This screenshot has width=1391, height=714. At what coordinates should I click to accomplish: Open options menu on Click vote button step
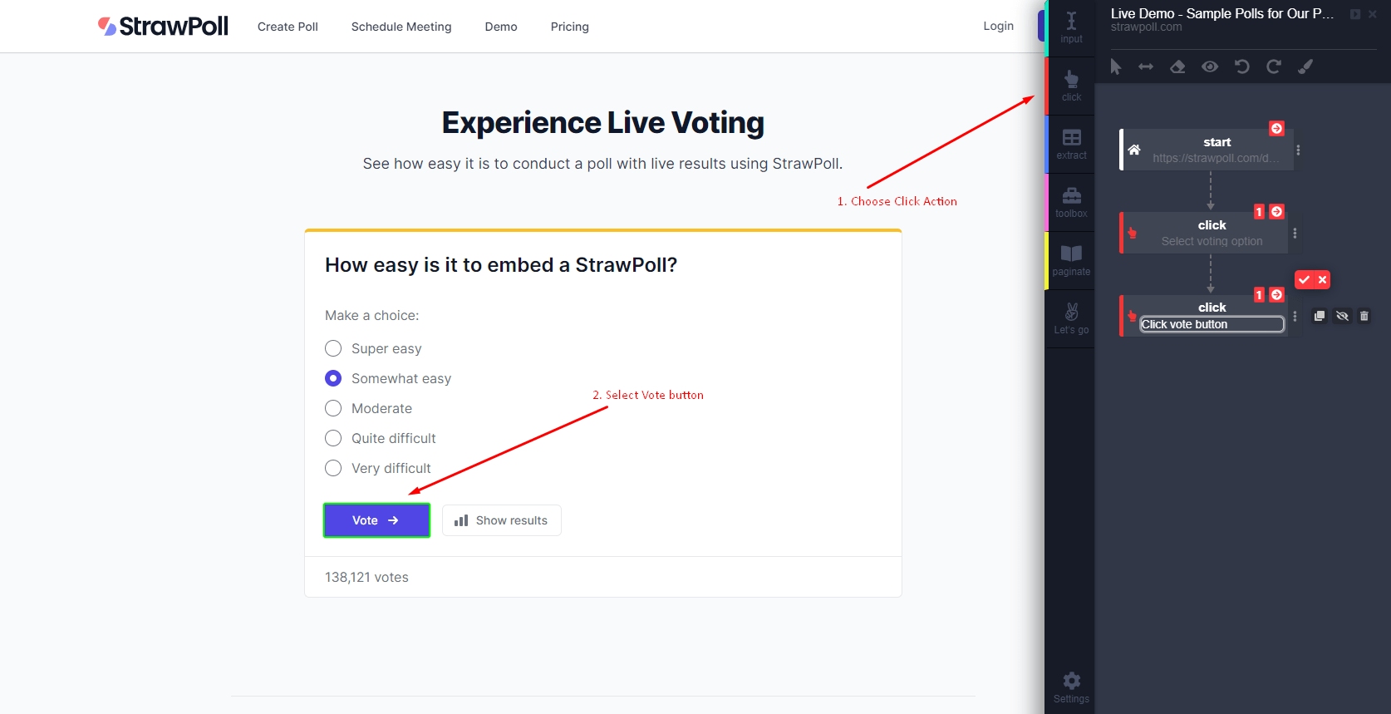pyautogui.click(x=1295, y=316)
